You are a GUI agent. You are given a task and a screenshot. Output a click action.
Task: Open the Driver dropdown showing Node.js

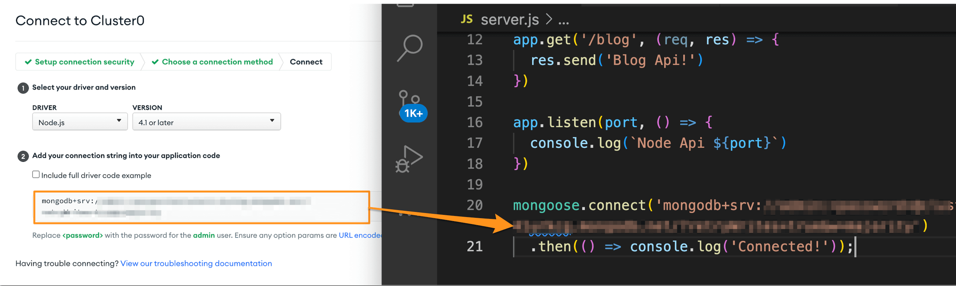click(80, 122)
